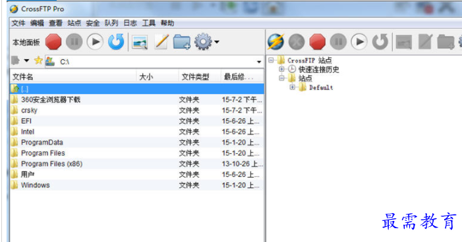462x242 pixels.
Task: Select the EFI folder
Action: (x=137, y=121)
